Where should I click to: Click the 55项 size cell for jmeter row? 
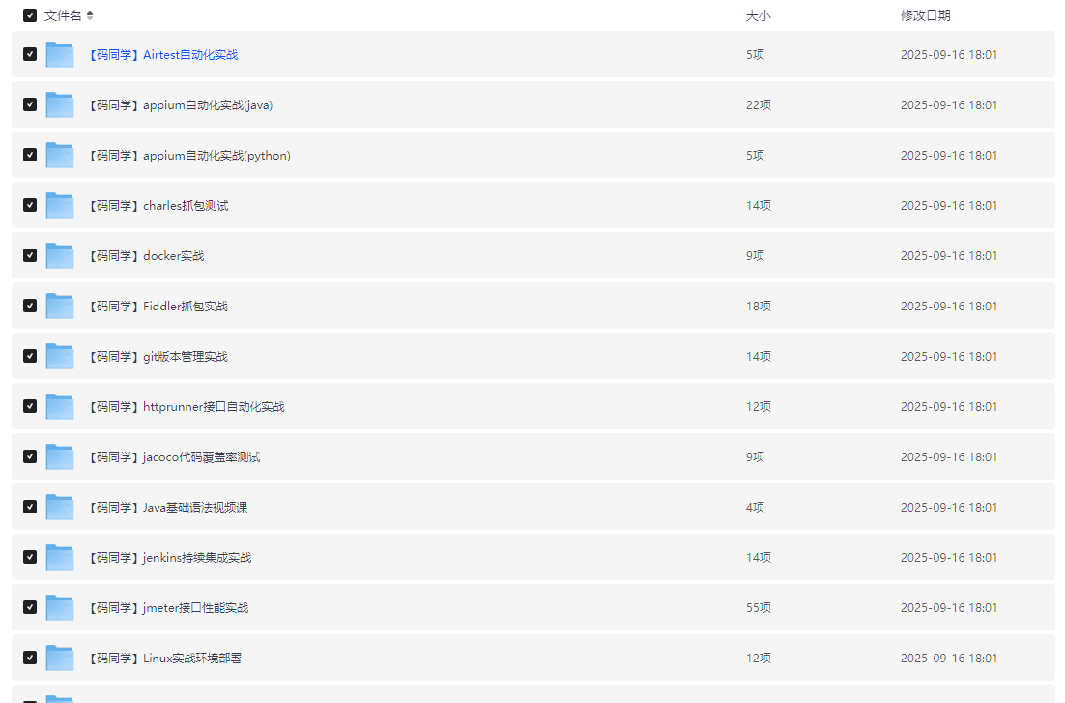[x=758, y=608]
